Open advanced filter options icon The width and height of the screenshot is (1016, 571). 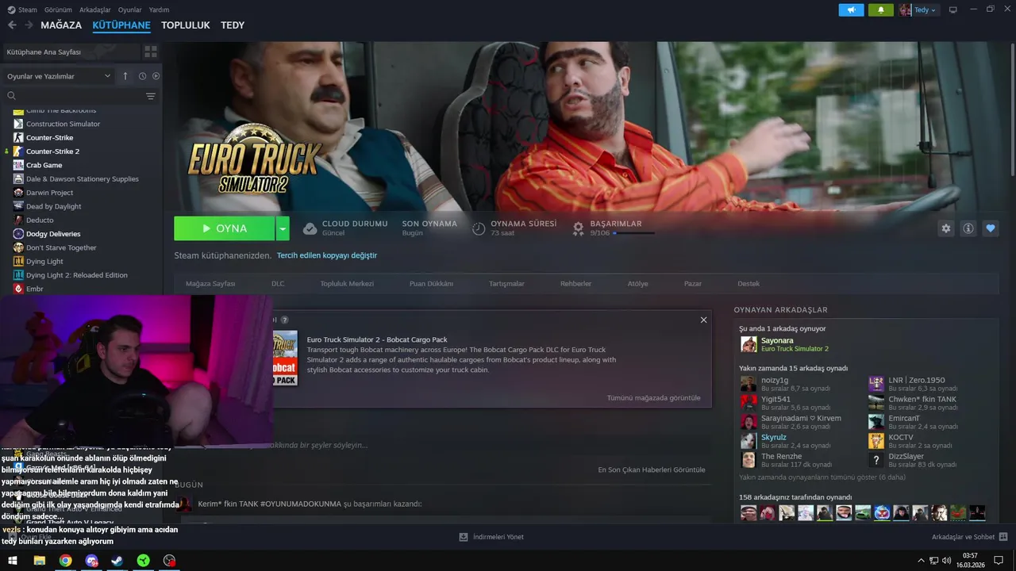point(151,96)
